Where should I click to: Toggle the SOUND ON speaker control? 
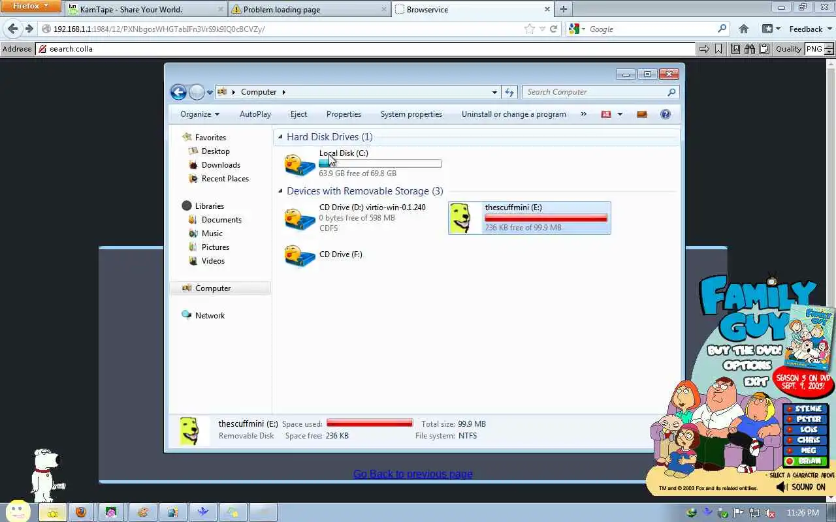point(801,487)
